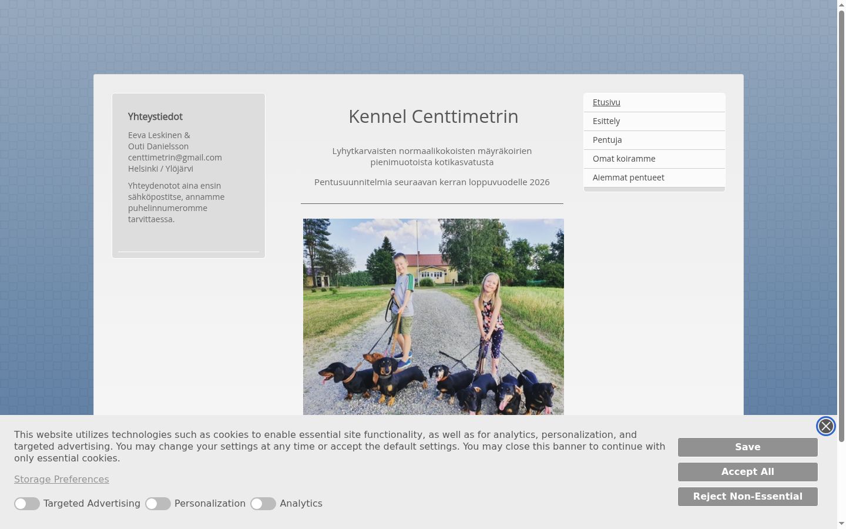This screenshot has width=846, height=529.
Task: Open the Etusivu menu item
Action: (654, 102)
